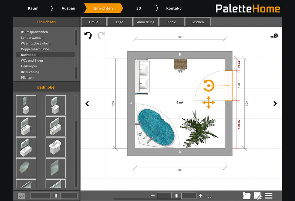Open the folder icon in bottom bar
This screenshot has height=201, width=295.
point(247,196)
